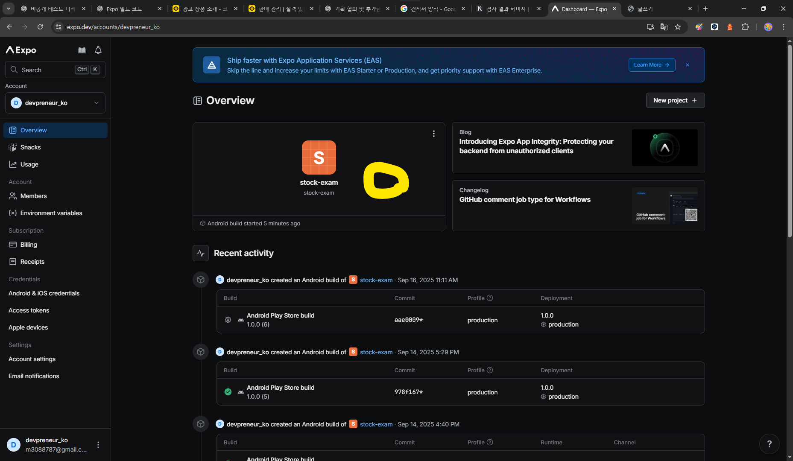Open stock-exam project card options menu
793x461 pixels.
tap(434, 134)
